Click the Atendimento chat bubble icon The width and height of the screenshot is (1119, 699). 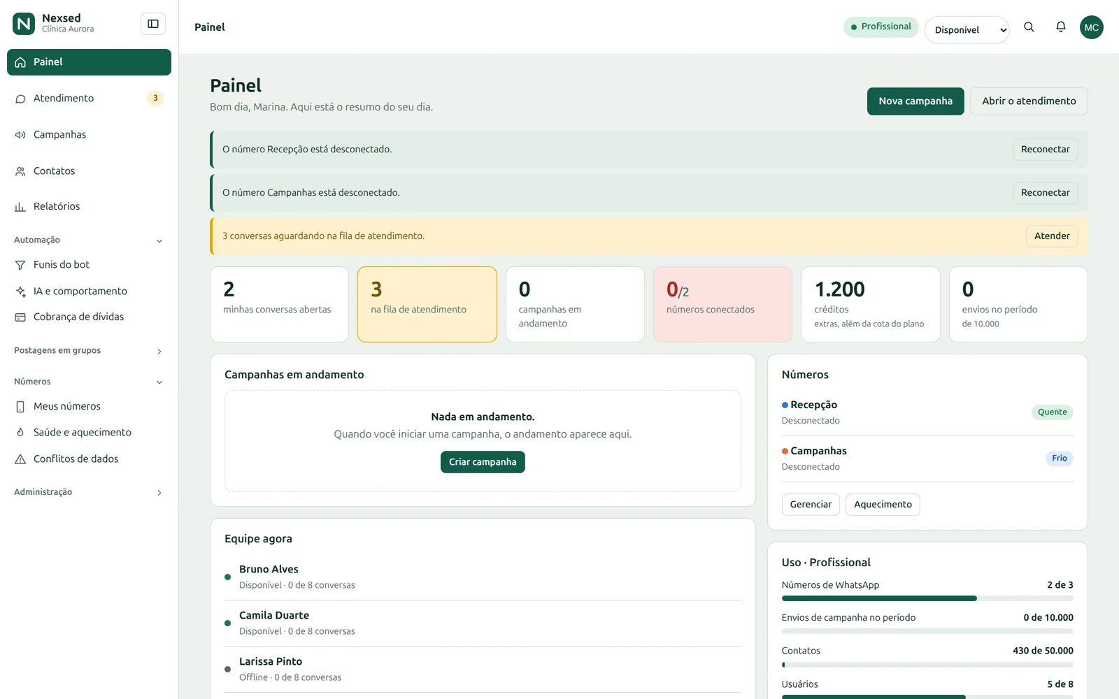click(x=20, y=99)
